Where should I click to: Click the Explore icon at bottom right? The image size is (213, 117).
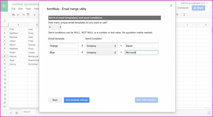coord(209,113)
